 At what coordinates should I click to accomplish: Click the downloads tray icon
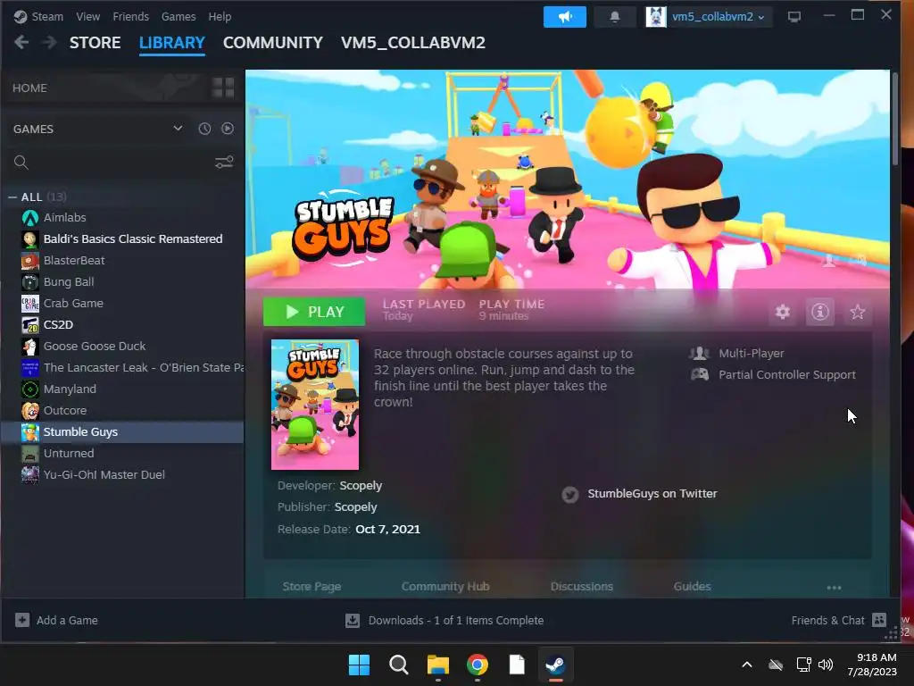(x=352, y=620)
